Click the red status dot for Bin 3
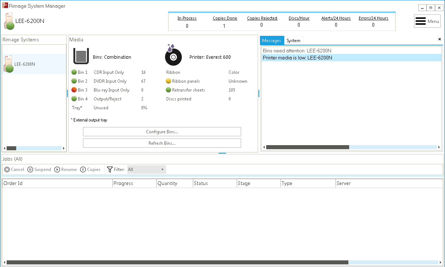445x267 pixels. pos(74,90)
